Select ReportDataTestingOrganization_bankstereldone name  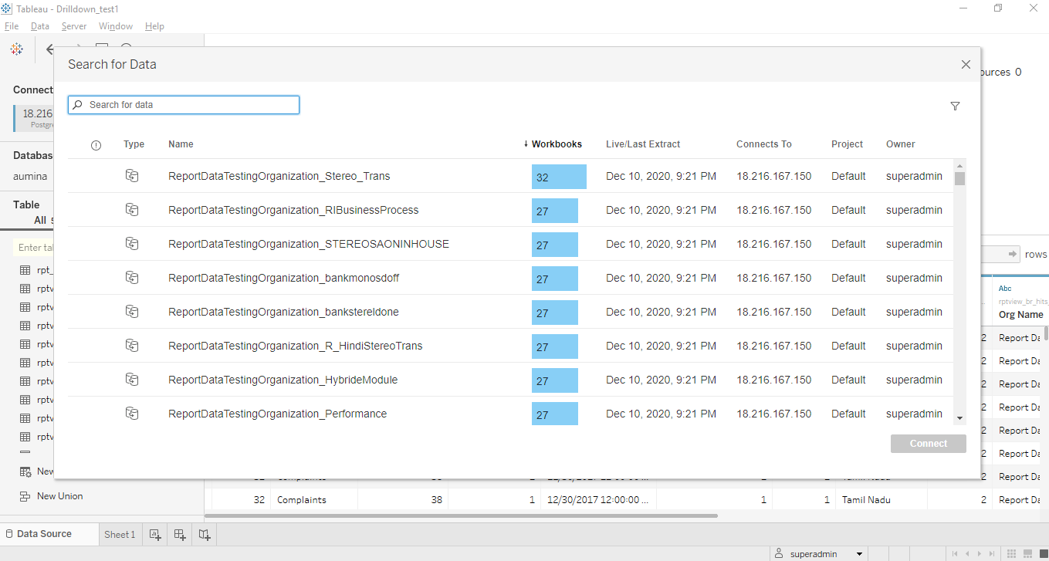tap(283, 312)
